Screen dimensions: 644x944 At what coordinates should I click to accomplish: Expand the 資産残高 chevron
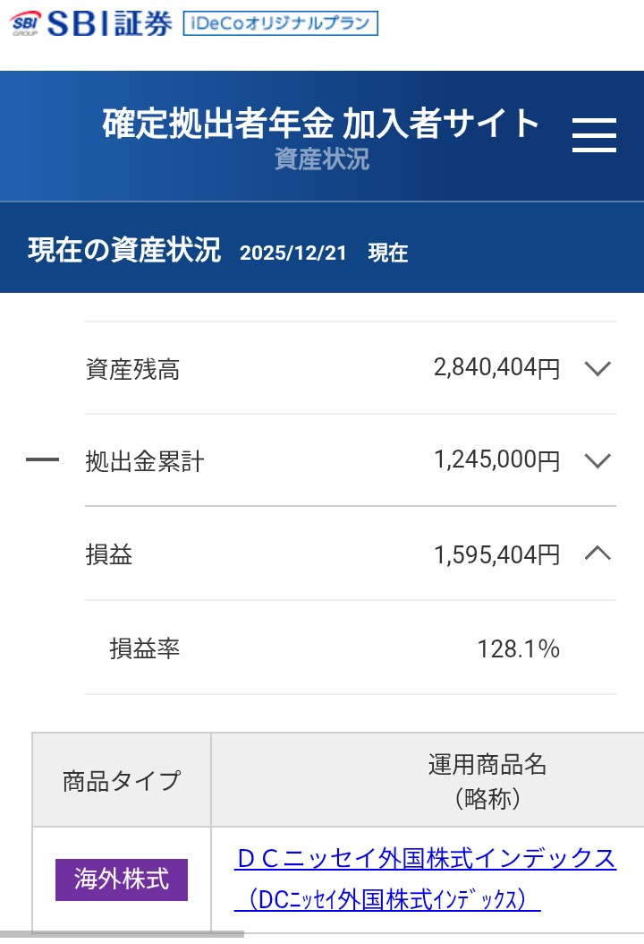597,368
